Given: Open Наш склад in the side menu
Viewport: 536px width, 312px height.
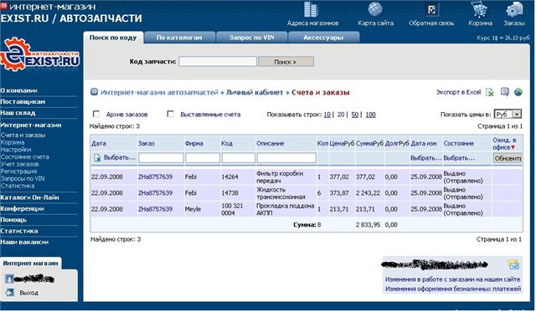Looking at the screenshot, I should [18, 113].
